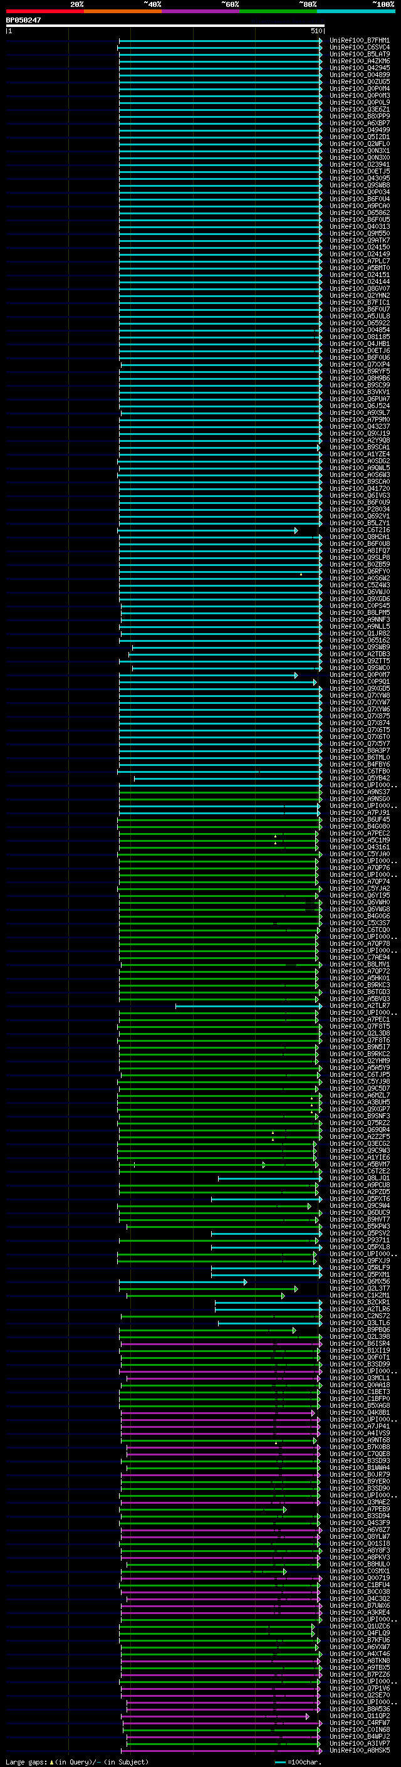Open hit UniRef100_B5LAT9
This screenshot has height=1767, width=401.
[x=359, y=55]
